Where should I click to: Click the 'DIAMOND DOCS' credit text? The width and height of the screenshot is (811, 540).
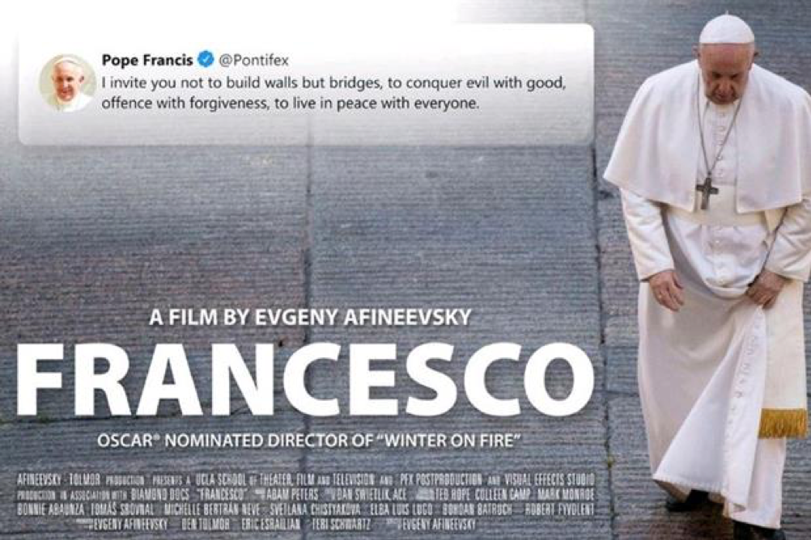(x=159, y=495)
